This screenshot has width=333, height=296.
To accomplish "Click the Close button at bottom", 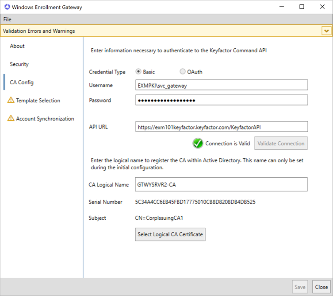I will click(x=322, y=287).
